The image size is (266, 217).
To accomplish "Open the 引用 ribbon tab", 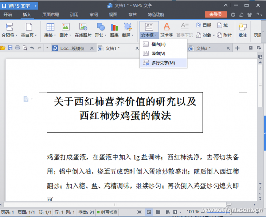I will coord(74,15).
